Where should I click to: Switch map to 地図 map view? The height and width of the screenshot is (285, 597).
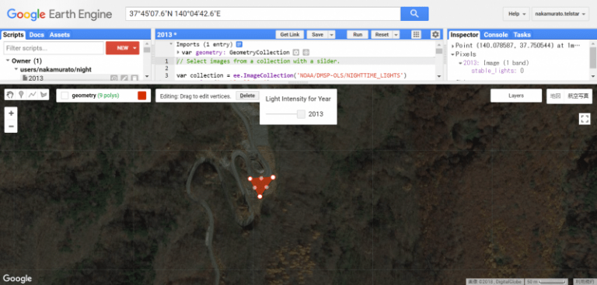coord(556,96)
